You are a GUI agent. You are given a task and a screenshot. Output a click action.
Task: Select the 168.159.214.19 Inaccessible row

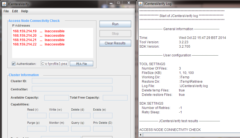39,31
